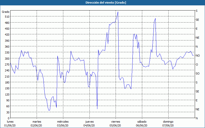Select the 420 degree axis tick label
205x128 pixels.
[7, 35]
